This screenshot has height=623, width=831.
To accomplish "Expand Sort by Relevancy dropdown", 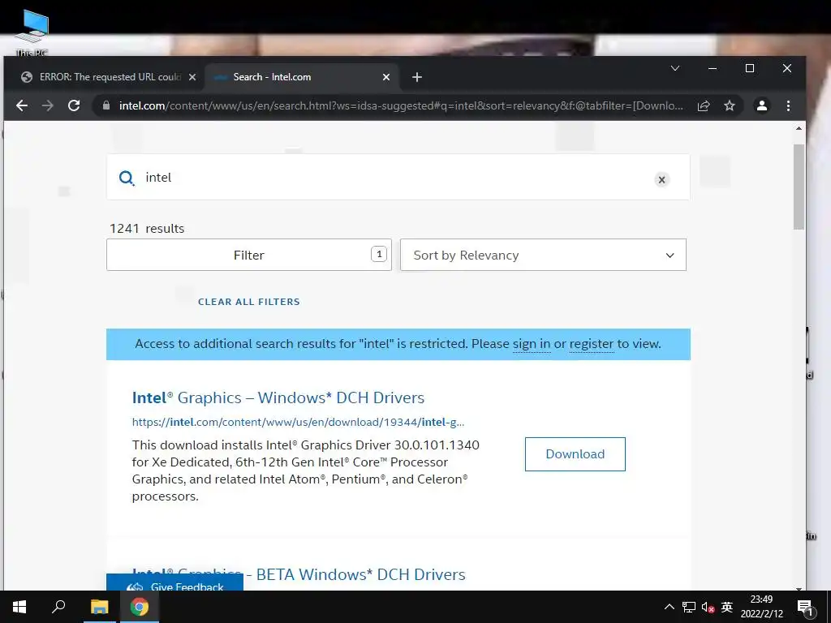I will [x=543, y=255].
